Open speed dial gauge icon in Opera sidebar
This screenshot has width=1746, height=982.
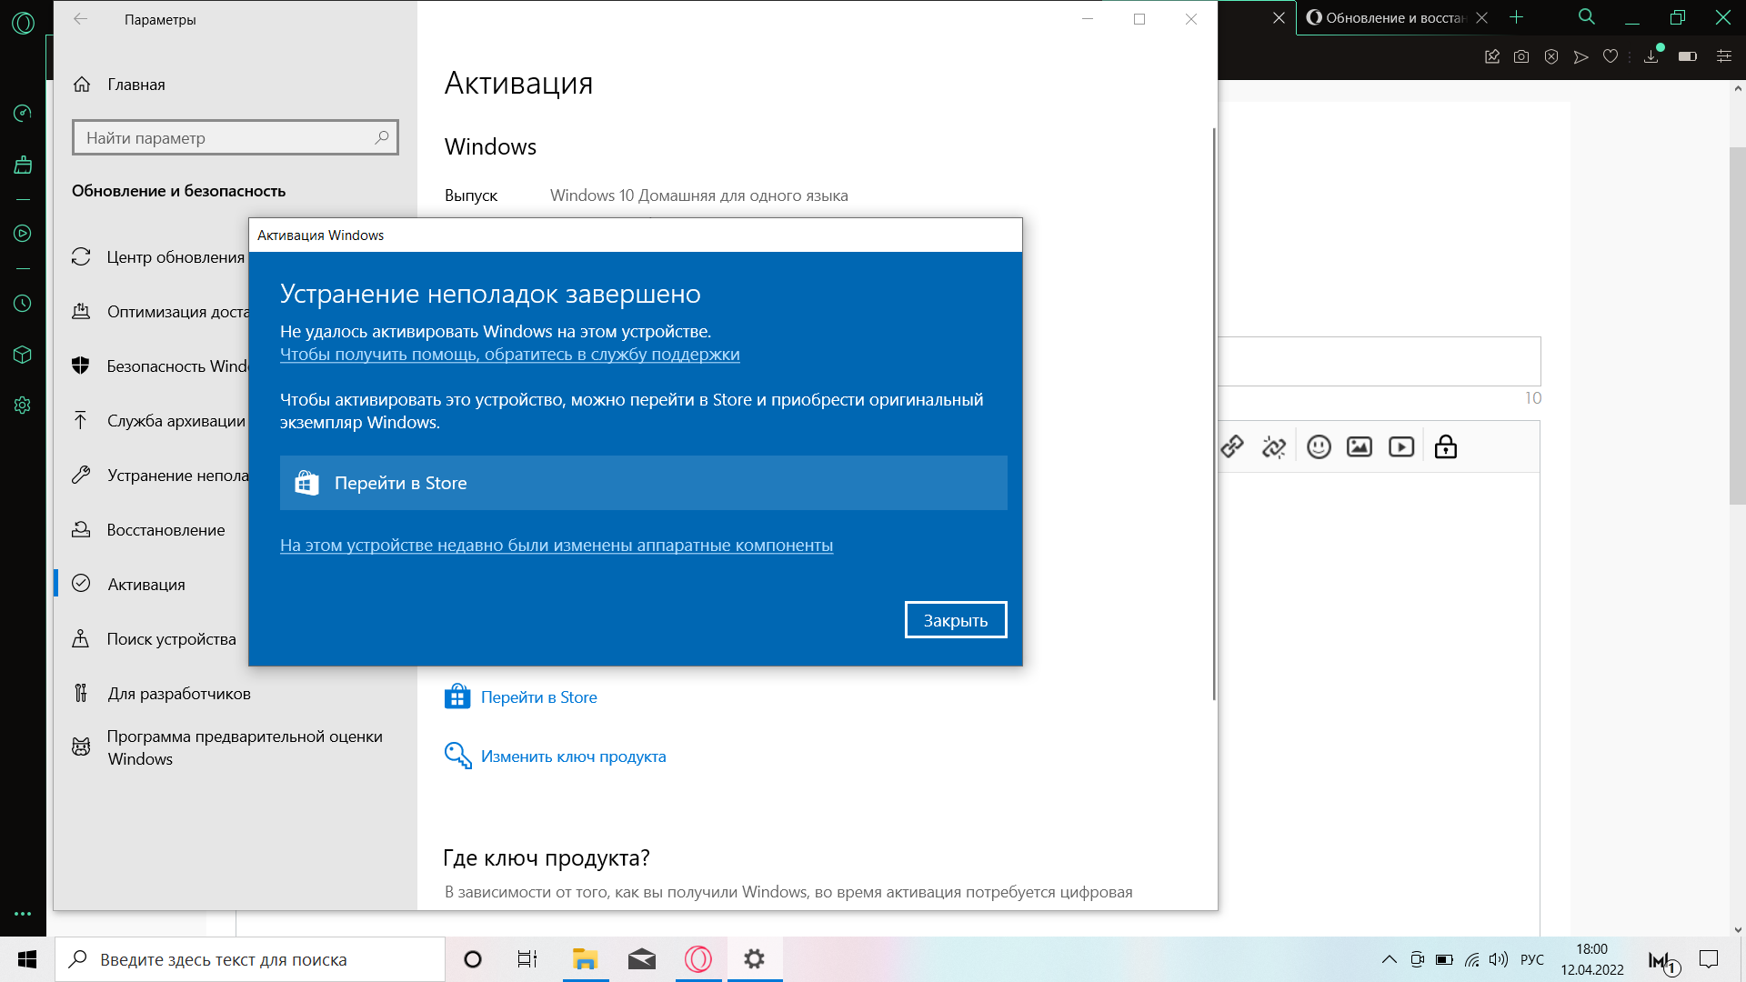coord(23,113)
